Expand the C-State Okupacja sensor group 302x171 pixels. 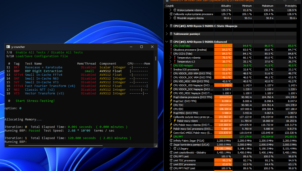pyautogui.click(x=167, y=26)
